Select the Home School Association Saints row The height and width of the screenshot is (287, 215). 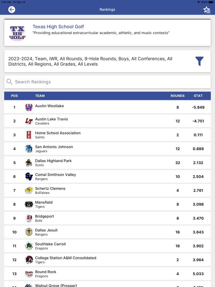pyautogui.click(x=107, y=135)
